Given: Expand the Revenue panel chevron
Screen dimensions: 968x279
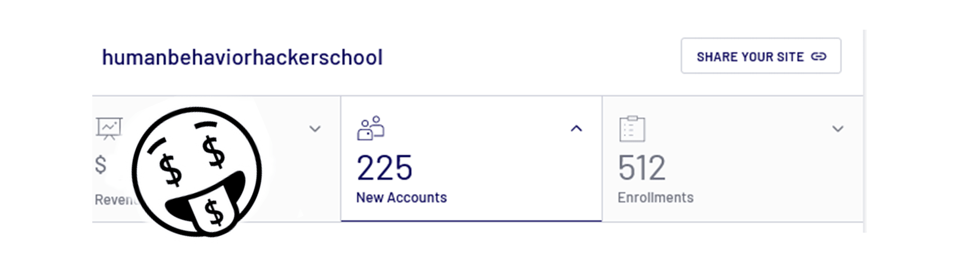Looking at the screenshot, I should point(315,129).
